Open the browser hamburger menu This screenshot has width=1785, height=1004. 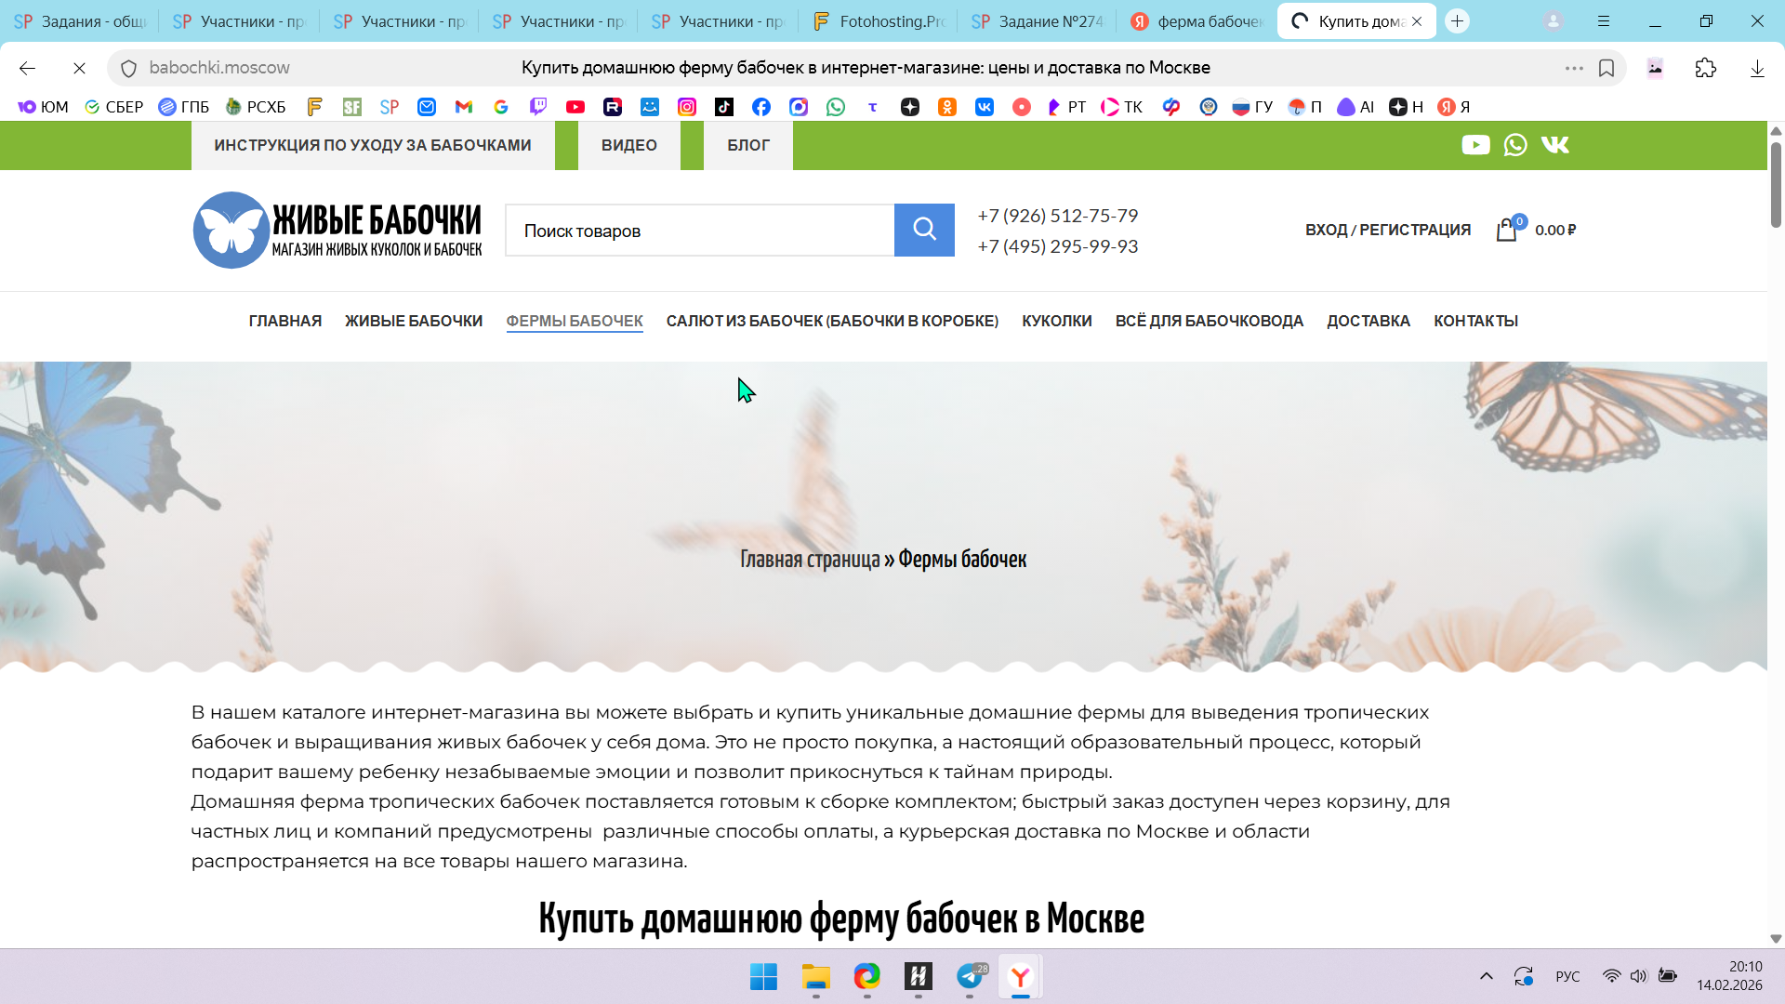[1604, 20]
